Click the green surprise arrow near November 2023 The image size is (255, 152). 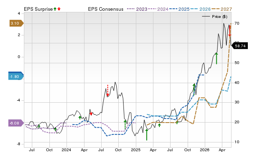(55, 129)
